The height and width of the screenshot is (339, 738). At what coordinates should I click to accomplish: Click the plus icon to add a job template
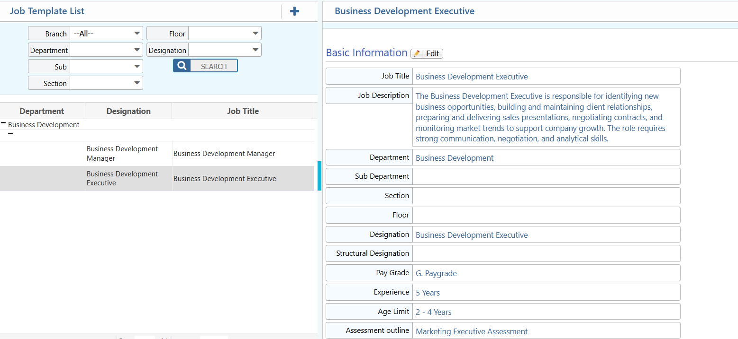click(x=294, y=11)
